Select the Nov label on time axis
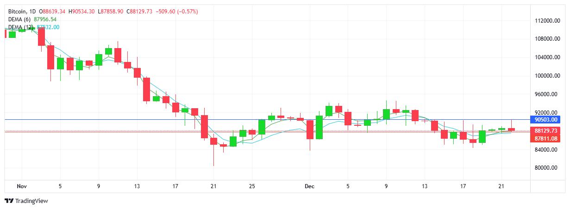The image size is (570, 209). coord(21,186)
